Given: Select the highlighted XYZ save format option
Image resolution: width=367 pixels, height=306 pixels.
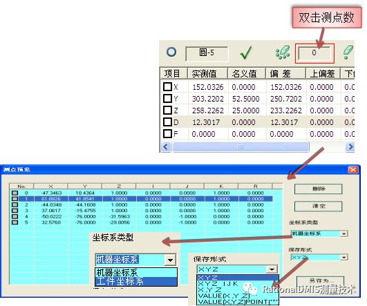Looking at the screenshot, I should click(238, 278).
